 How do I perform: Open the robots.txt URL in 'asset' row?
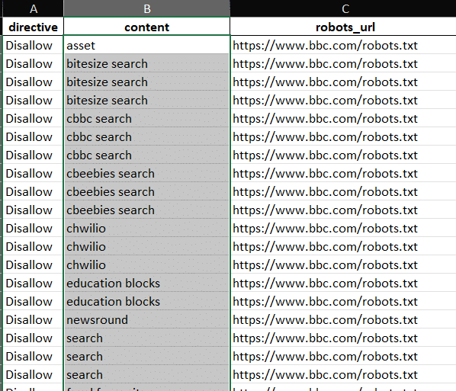(x=325, y=46)
